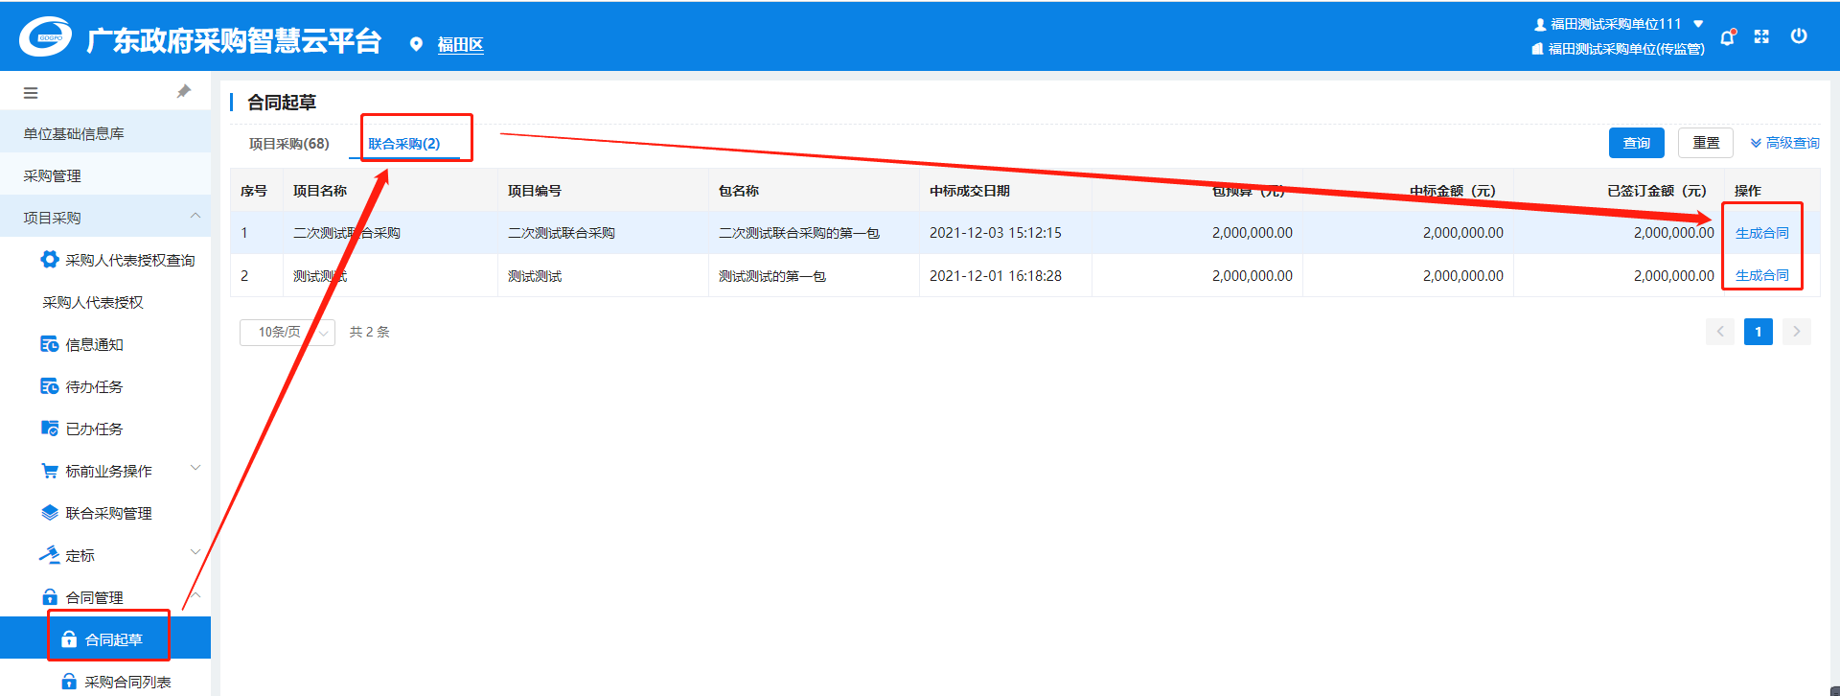The width and height of the screenshot is (1840, 696).
Task: Click the 查询 search button
Action: point(1636,143)
